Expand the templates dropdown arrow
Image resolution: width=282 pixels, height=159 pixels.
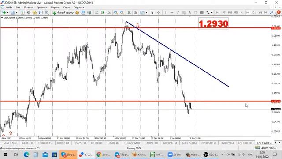(x=146, y=12)
